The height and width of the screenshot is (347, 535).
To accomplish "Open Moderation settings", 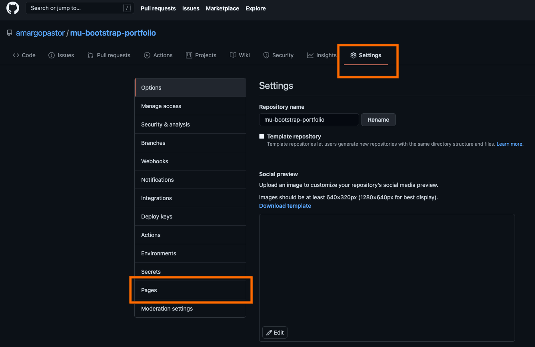I will 190,309.
